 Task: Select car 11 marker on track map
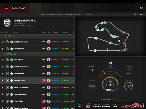[x=124, y=32]
